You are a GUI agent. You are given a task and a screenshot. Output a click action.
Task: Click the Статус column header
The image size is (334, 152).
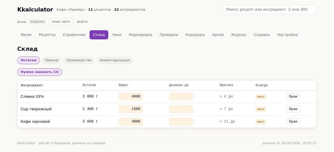[262, 85]
